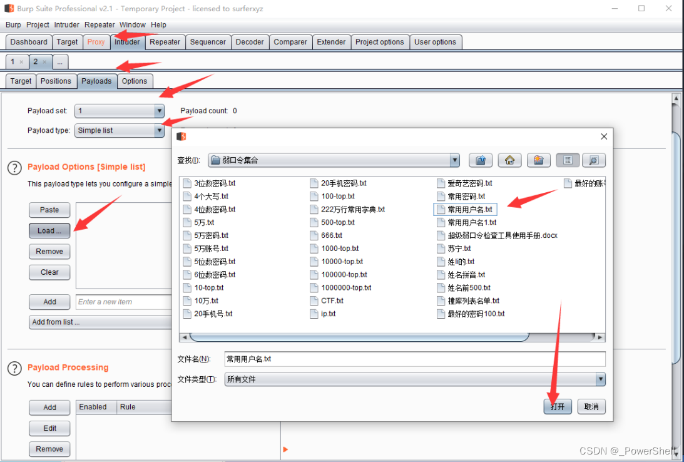Select file 5万账号.txt
This screenshot has height=462, width=684.
click(x=206, y=249)
